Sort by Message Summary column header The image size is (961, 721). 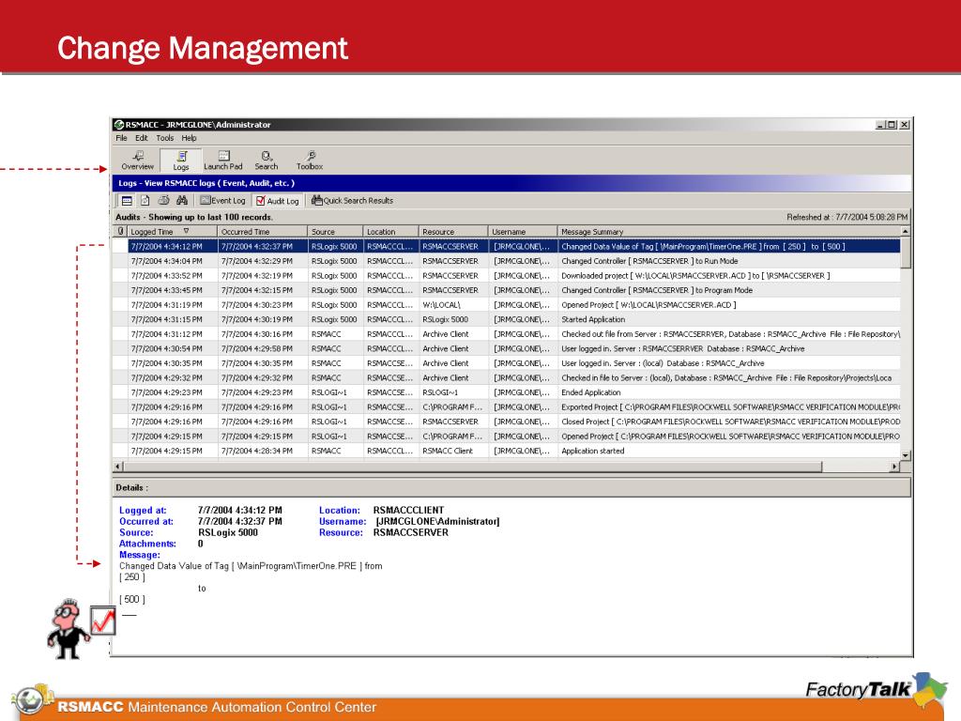pyautogui.click(x=729, y=232)
